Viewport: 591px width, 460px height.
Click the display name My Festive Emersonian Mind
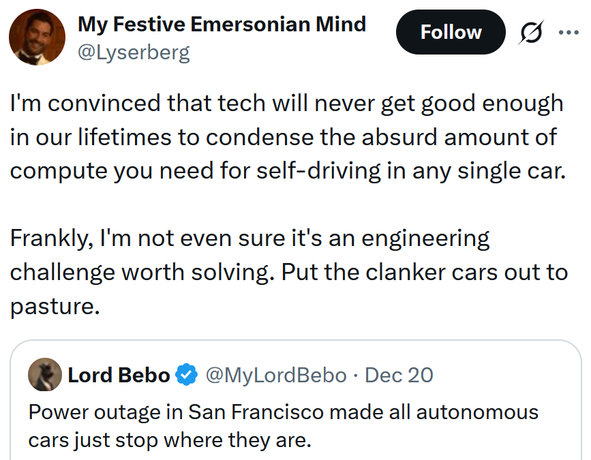(222, 25)
